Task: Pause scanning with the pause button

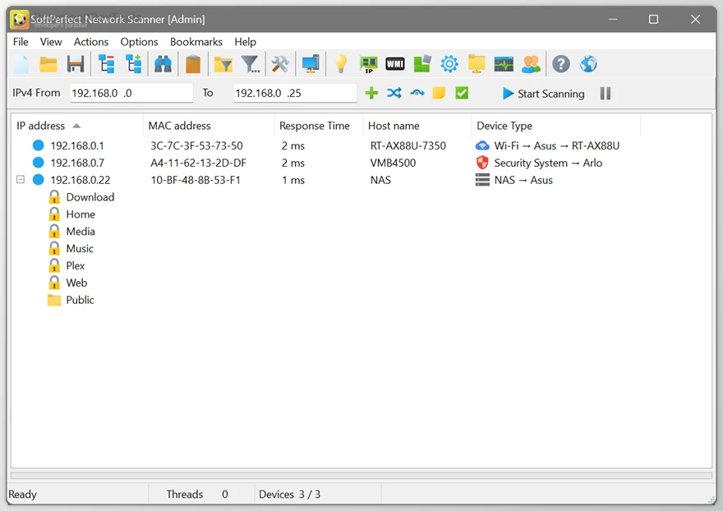Action: (606, 93)
